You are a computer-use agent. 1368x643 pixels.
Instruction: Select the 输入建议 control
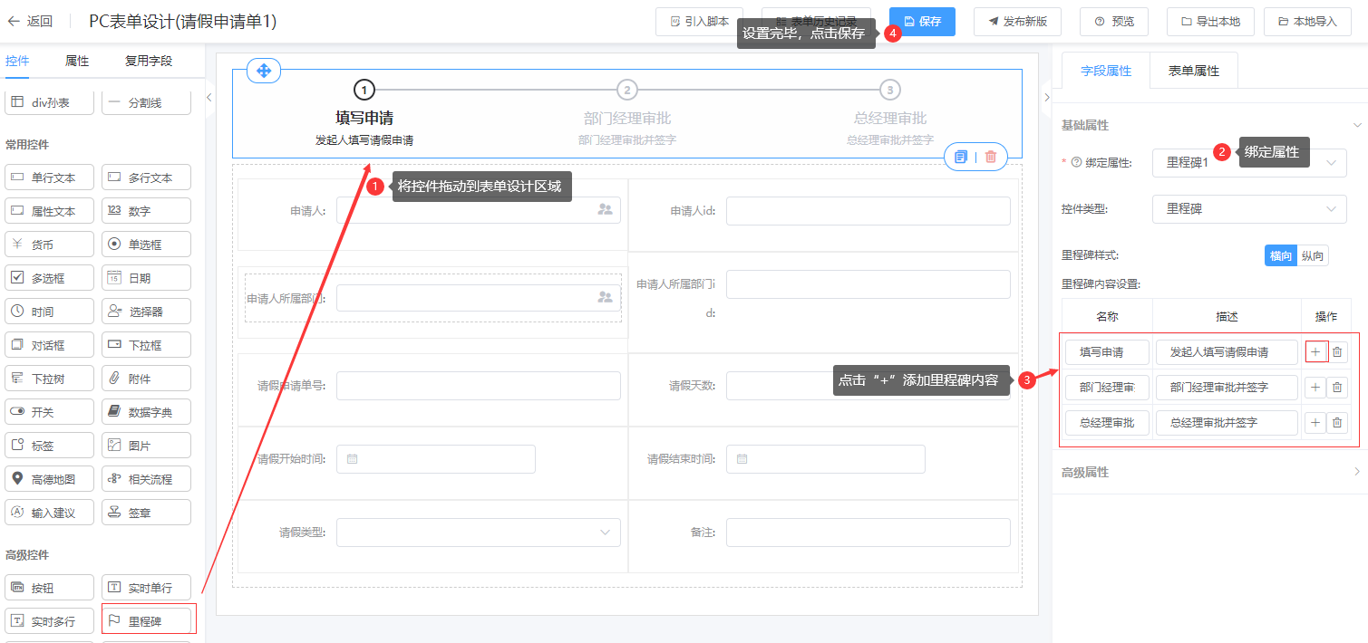49,513
